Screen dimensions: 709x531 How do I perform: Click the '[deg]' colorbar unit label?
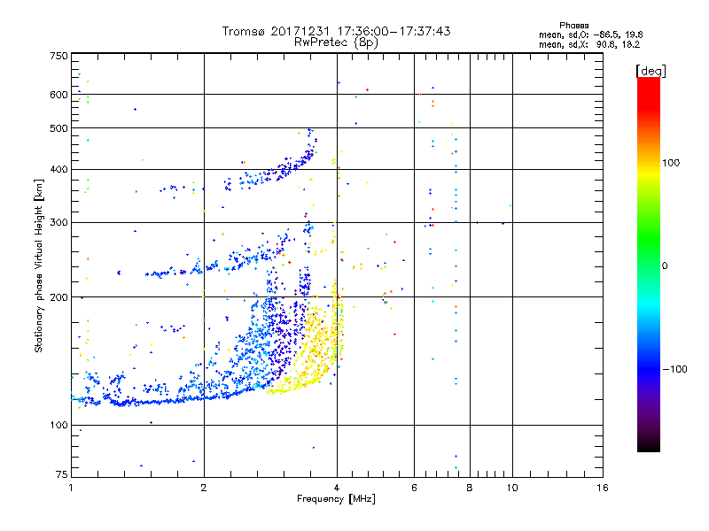tap(651, 71)
